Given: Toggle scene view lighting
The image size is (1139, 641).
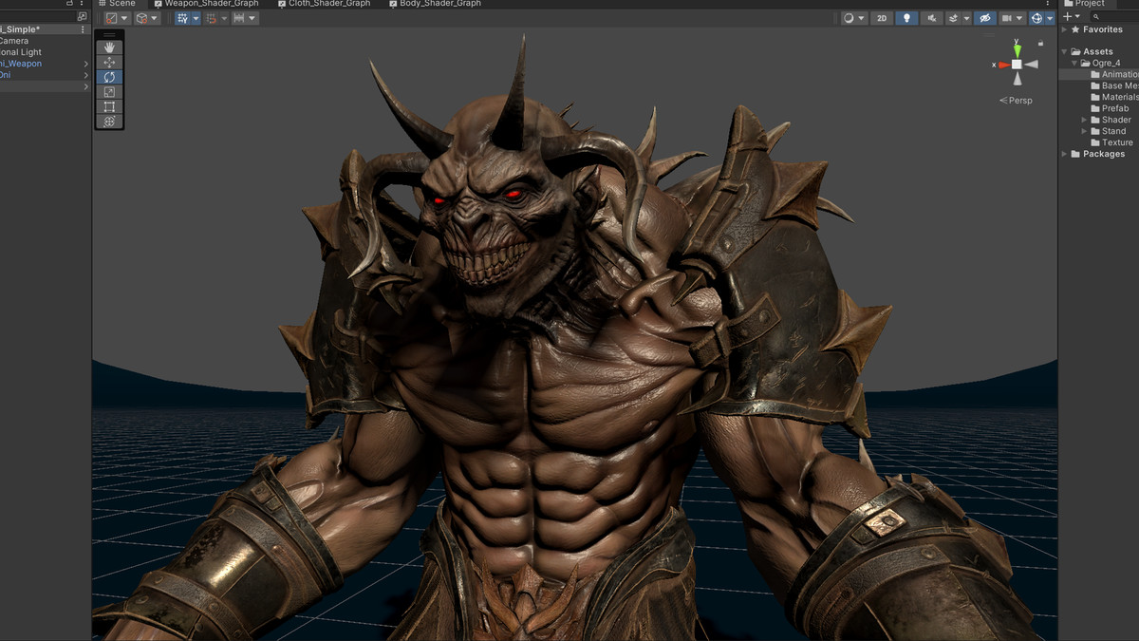Looking at the screenshot, I should coord(906,17).
